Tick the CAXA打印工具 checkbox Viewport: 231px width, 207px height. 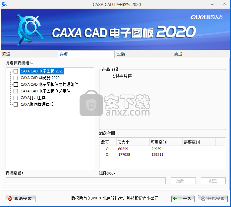pos(16,98)
